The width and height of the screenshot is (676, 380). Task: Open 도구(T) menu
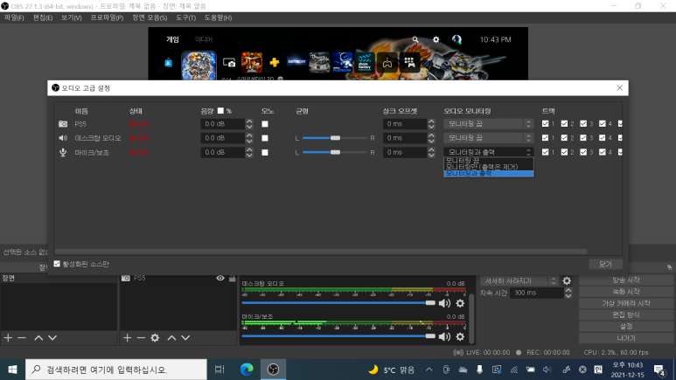coord(185,17)
